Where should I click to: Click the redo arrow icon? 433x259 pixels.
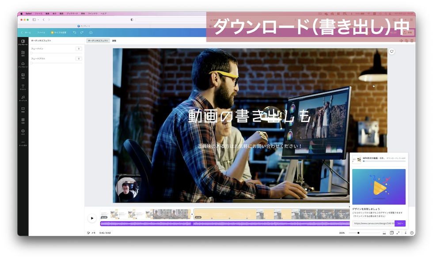tap(82, 33)
